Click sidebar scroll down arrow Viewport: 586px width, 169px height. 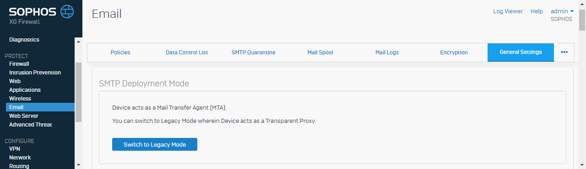tap(78, 164)
